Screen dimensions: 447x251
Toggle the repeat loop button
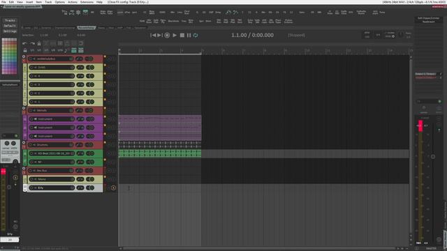[x=196, y=36]
